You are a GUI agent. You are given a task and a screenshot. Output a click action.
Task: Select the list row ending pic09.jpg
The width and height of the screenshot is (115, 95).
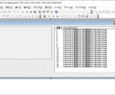[x=85, y=46]
